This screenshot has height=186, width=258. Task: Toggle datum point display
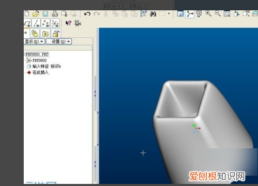(x=45, y=23)
